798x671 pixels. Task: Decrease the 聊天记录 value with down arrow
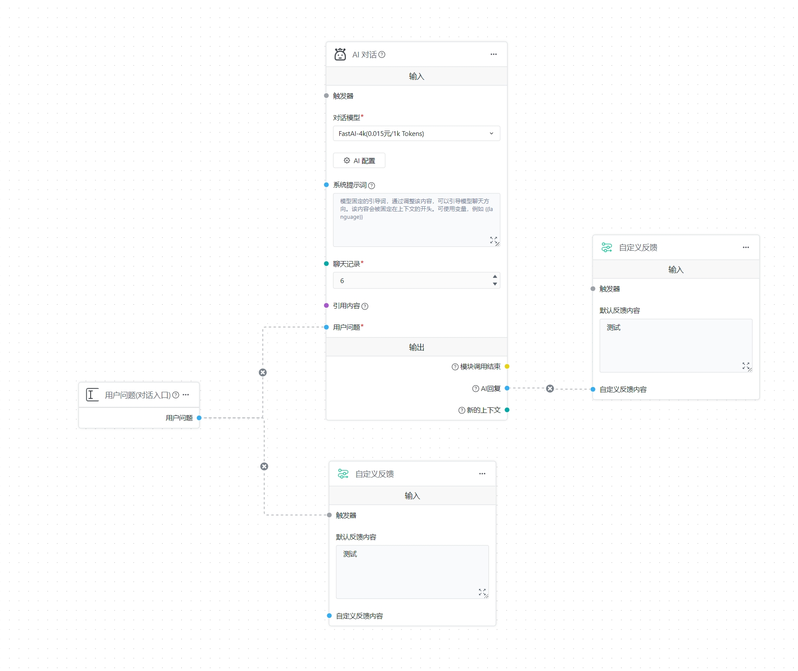pyautogui.click(x=495, y=284)
